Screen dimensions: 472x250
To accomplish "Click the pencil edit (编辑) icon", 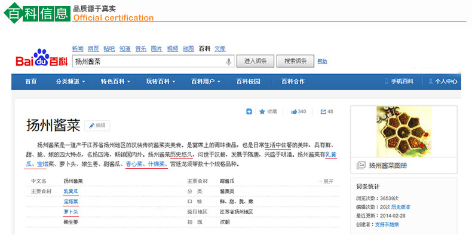I will (x=92, y=126).
